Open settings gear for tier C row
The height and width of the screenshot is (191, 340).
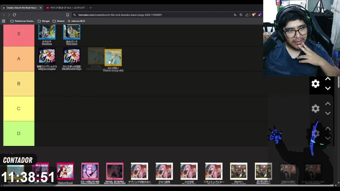pyautogui.click(x=316, y=108)
